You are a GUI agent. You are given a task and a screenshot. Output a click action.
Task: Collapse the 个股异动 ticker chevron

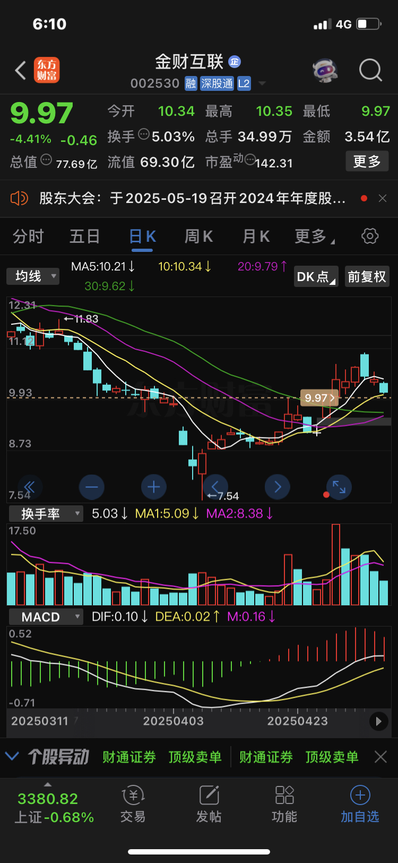[12, 756]
